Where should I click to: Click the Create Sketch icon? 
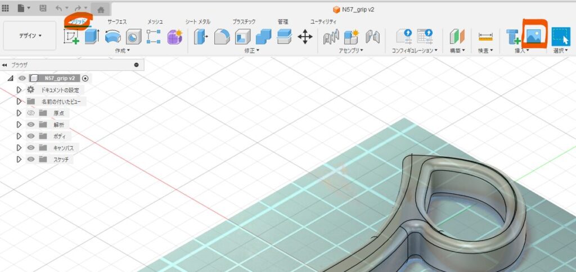tap(71, 37)
